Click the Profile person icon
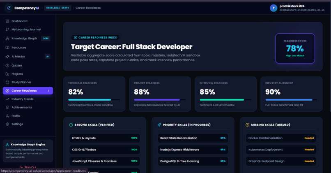 (x=7, y=116)
